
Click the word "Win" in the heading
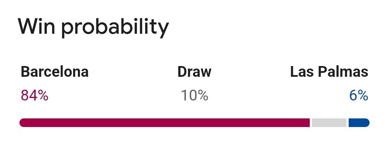(36, 26)
